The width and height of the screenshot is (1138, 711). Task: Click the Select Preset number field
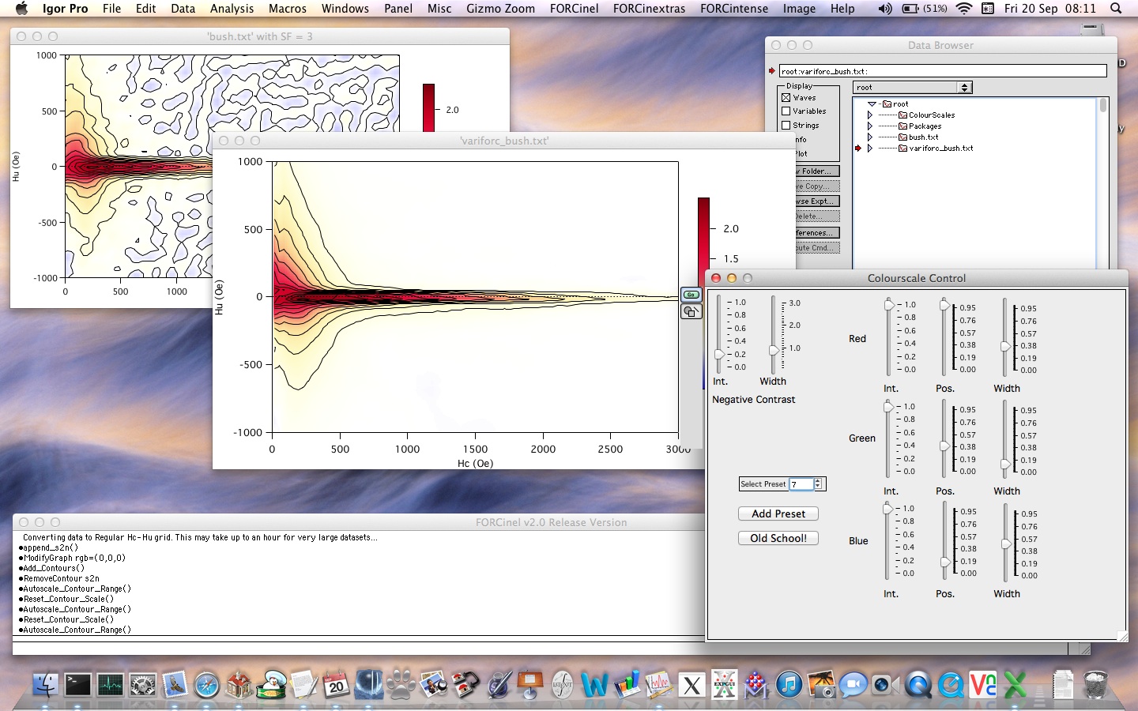801,484
